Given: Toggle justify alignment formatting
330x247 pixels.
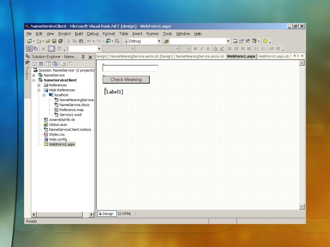Looking at the screenshot, I should (249, 49).
